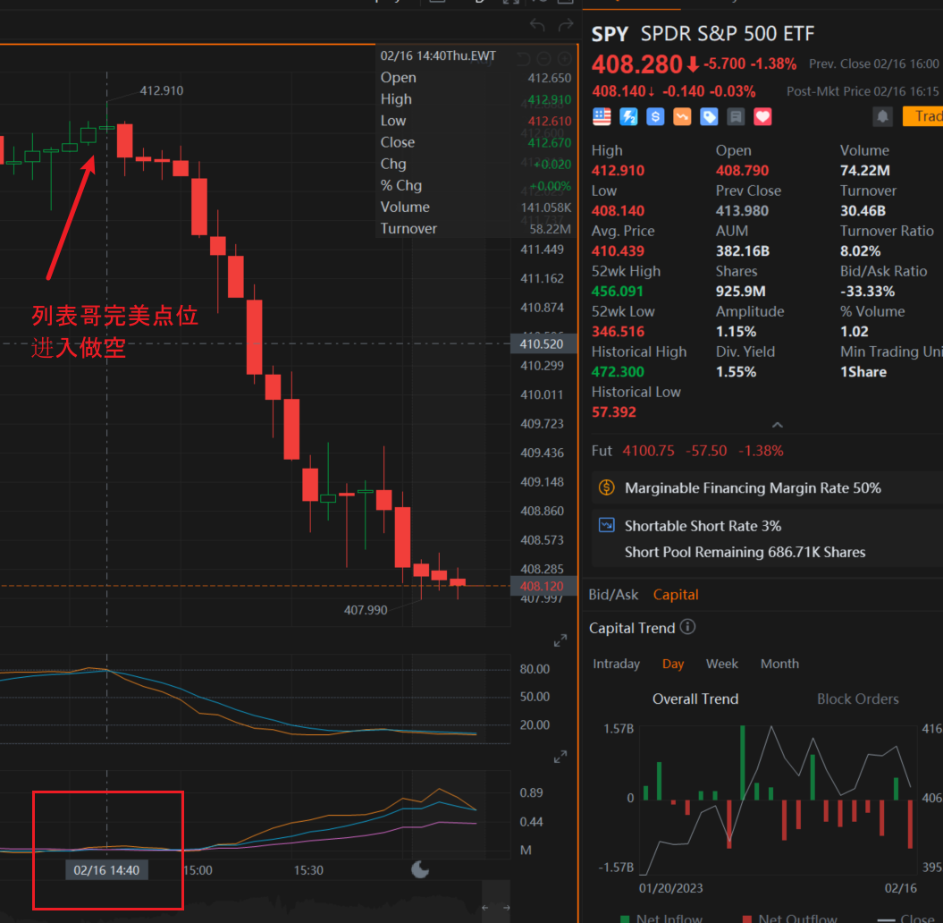
Task: Click the Fut 4100.75 futures quote
Action: (687, 451)
